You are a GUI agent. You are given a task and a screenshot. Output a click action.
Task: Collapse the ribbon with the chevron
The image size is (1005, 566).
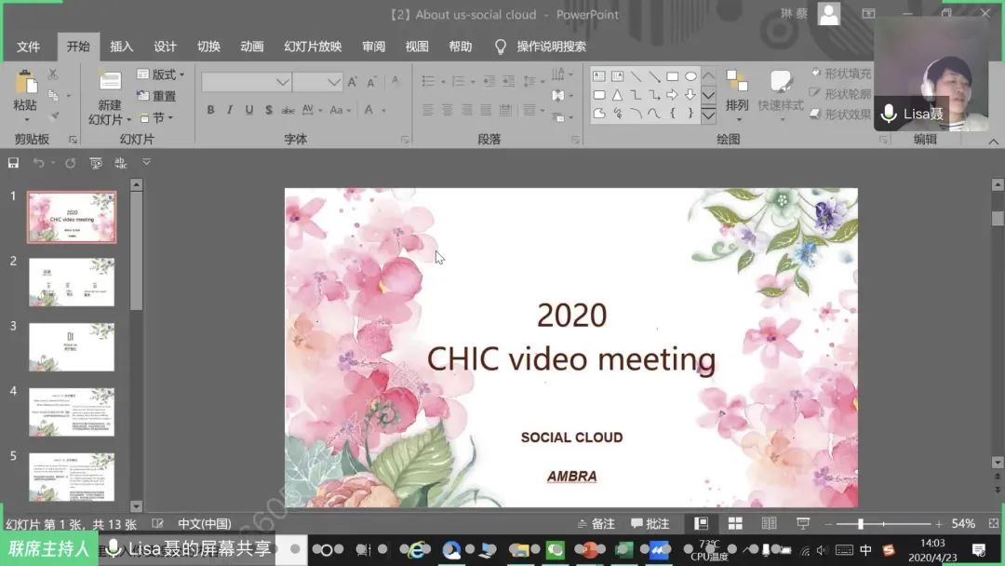[x=993, y=141]
